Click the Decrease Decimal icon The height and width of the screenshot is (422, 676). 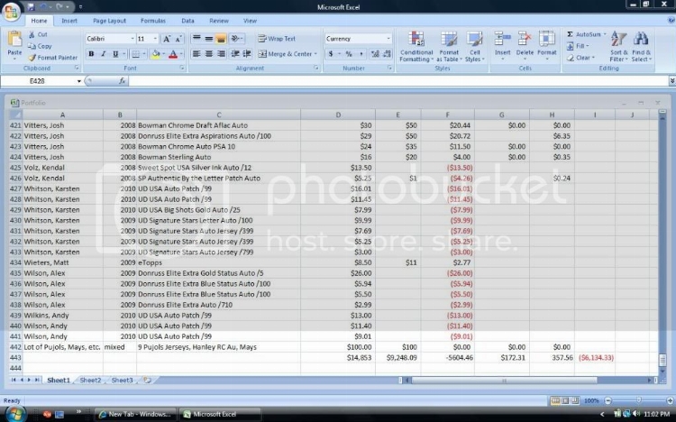click(387, 54)
